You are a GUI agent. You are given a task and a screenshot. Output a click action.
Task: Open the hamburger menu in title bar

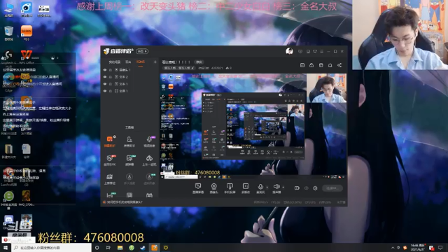(x=322, y=51)
